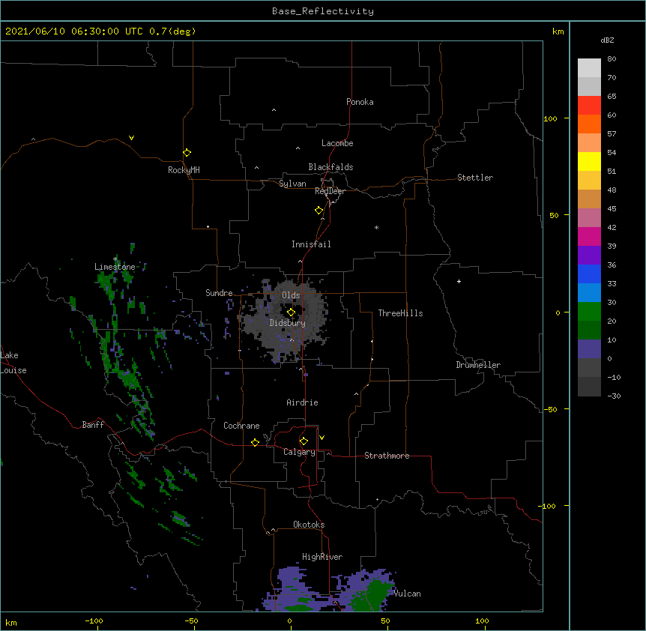
Task: Click the 100 tick on right axis
Action: coord(550,118)
